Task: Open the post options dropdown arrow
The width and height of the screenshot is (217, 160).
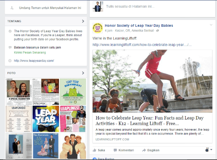Action: point(211,25)
